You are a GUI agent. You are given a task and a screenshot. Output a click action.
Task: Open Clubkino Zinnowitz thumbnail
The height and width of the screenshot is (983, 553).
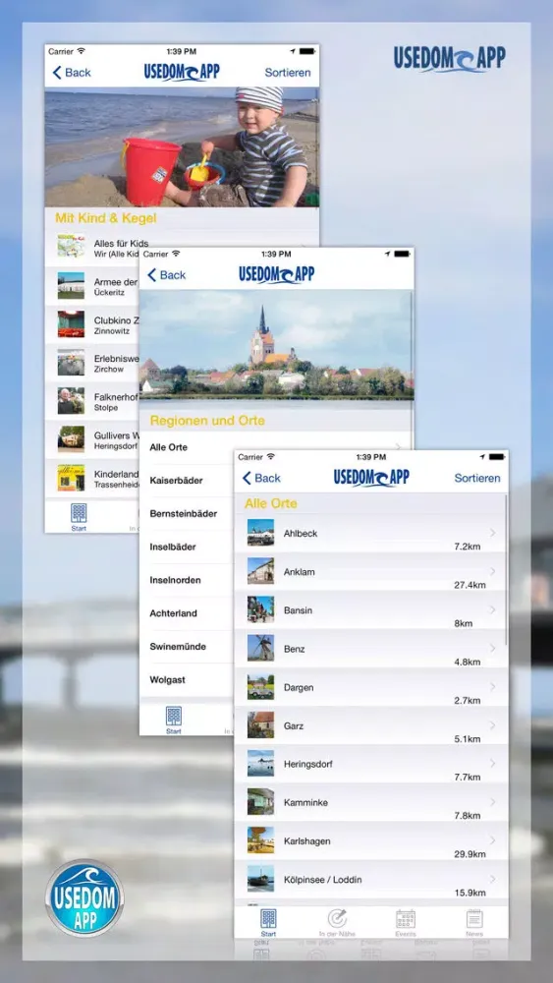click(71, 324)
